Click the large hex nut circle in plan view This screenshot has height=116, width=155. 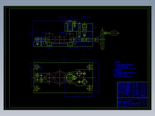coord(70,78)
